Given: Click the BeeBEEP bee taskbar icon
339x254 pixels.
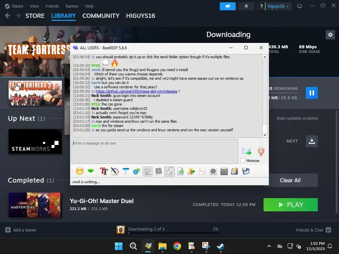Looking at the screenshot, I should [148, 246].
